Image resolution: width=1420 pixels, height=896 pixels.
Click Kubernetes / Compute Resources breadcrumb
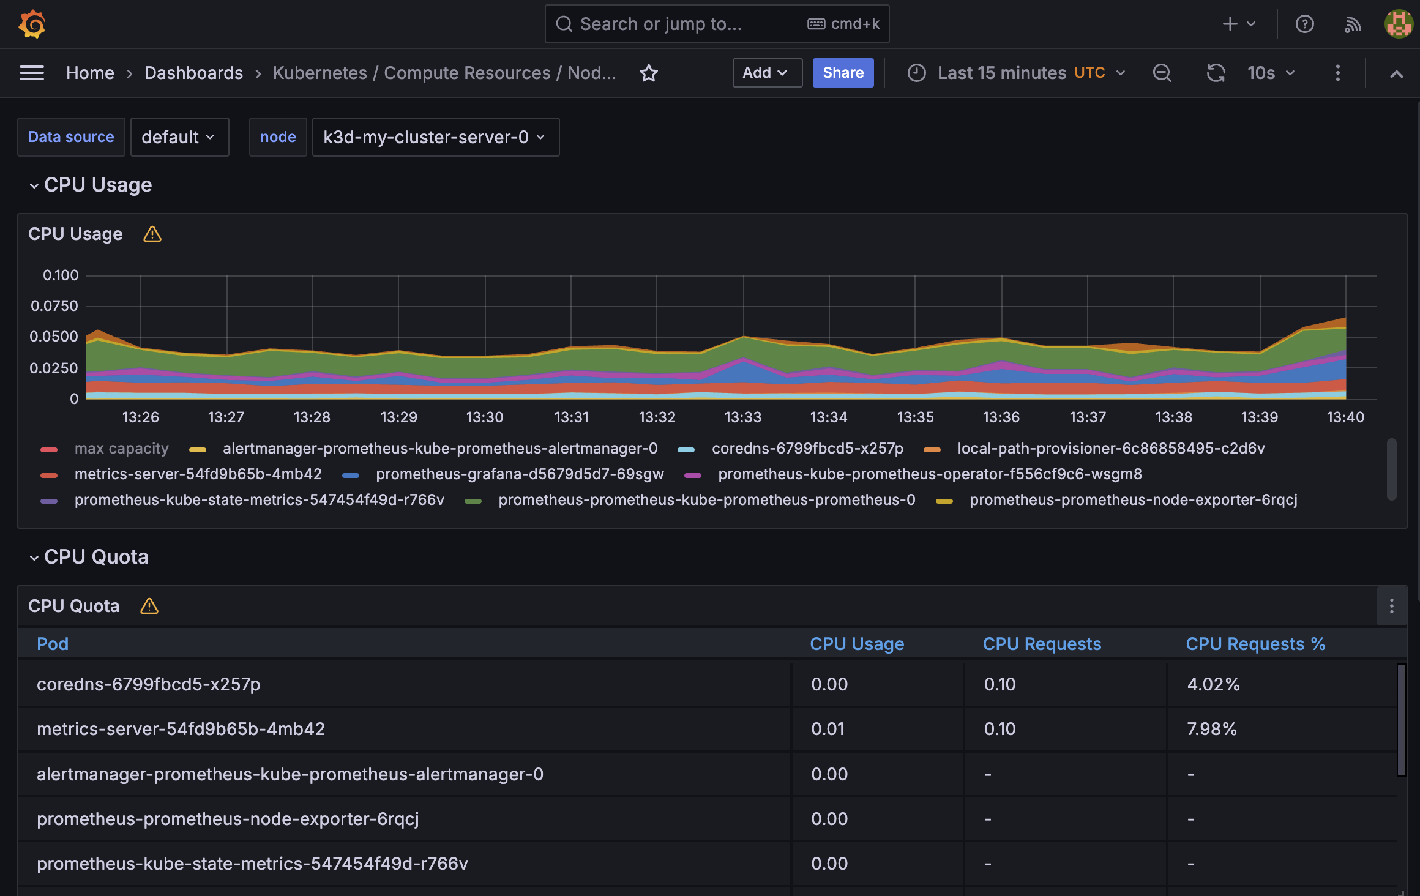click(444, 73)
